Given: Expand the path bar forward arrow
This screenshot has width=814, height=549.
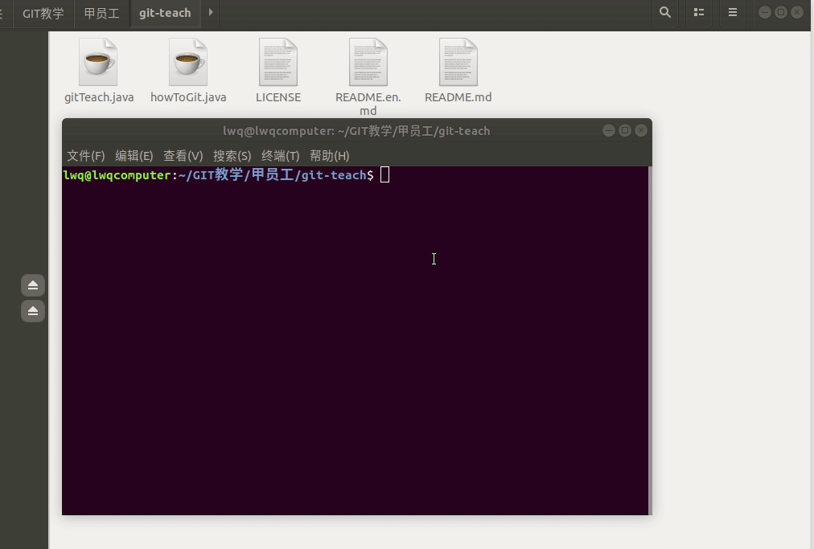Looking at the screenshot, I should coord(210,12).
